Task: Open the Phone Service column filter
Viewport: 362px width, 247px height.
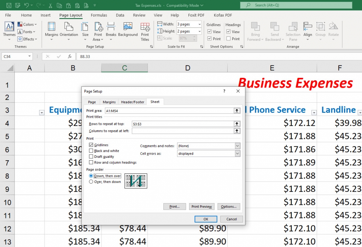Action: [x=314, y=112]
